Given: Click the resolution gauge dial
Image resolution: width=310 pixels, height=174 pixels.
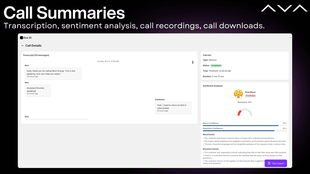Looking at the screenshot, I should (x=245, y=112).
